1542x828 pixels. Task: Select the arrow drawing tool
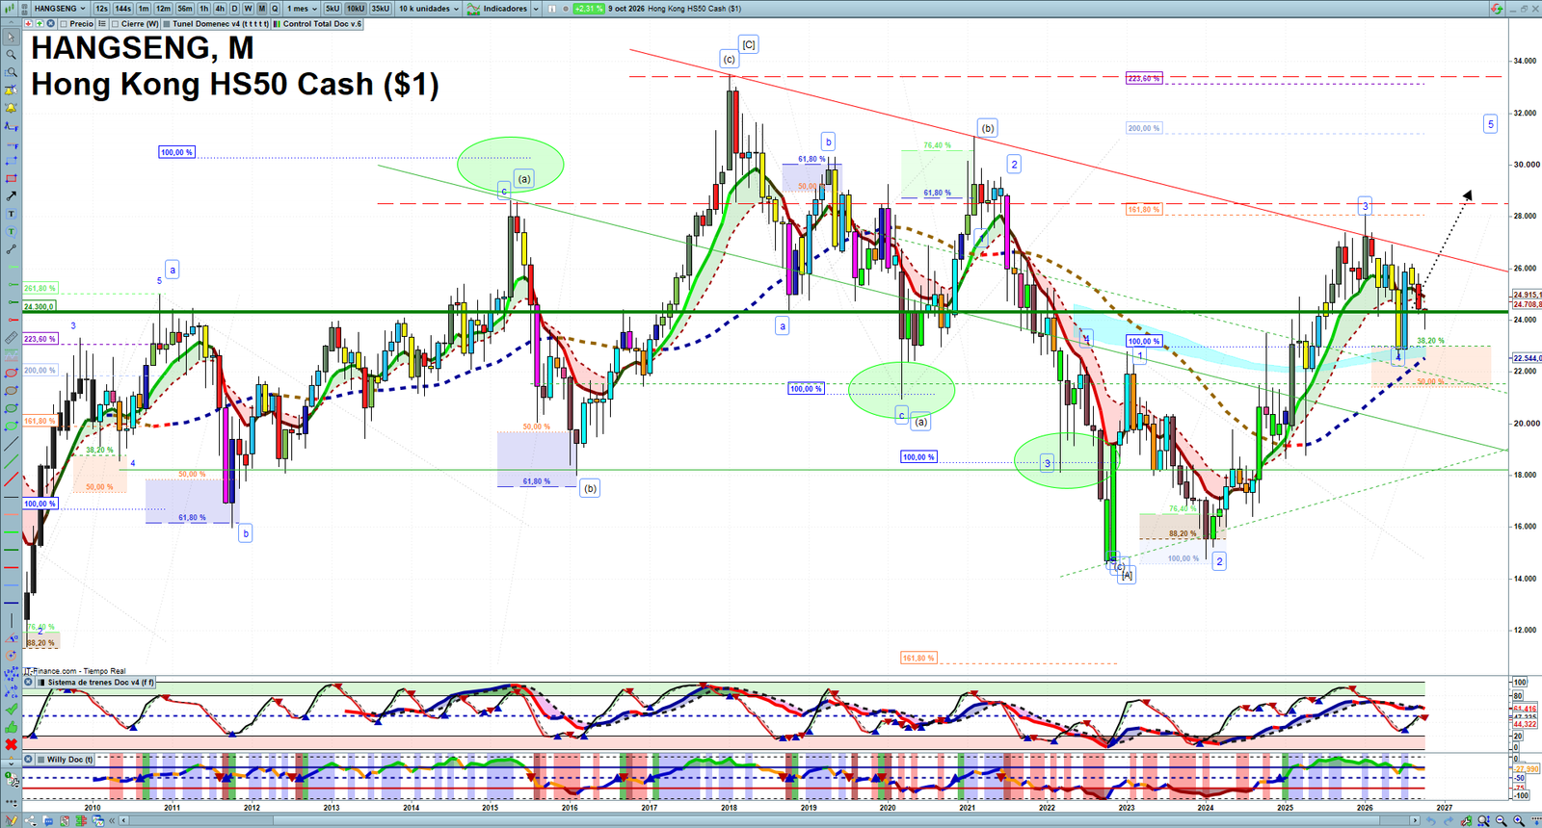(11, 196)
